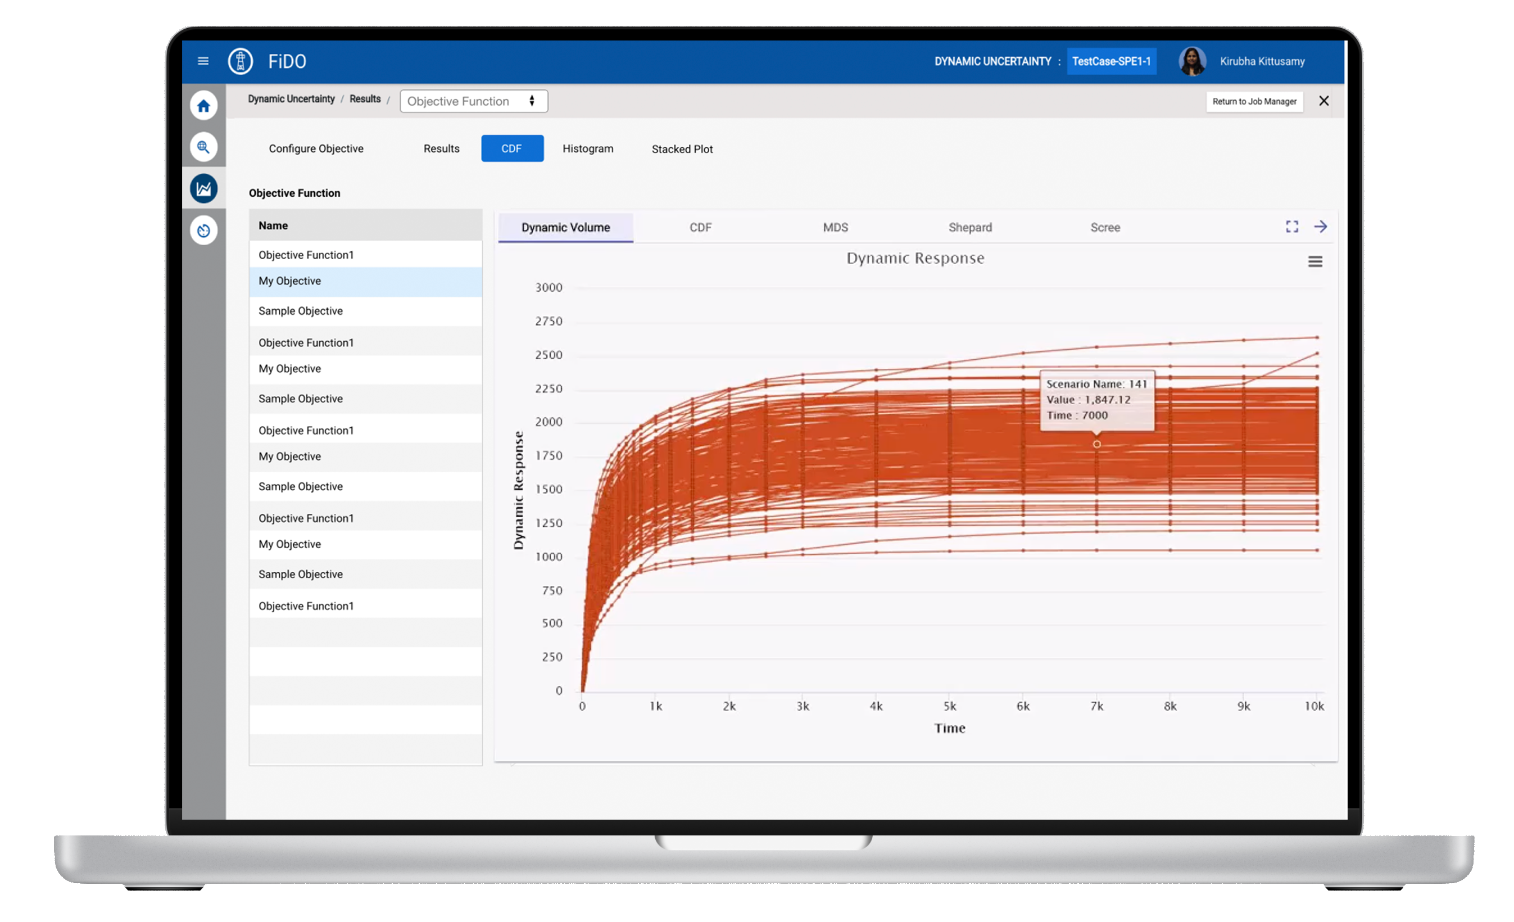The image size is (1514, 922).
Task: Go to Home from sidebar
Action: (x=203, y=106)
